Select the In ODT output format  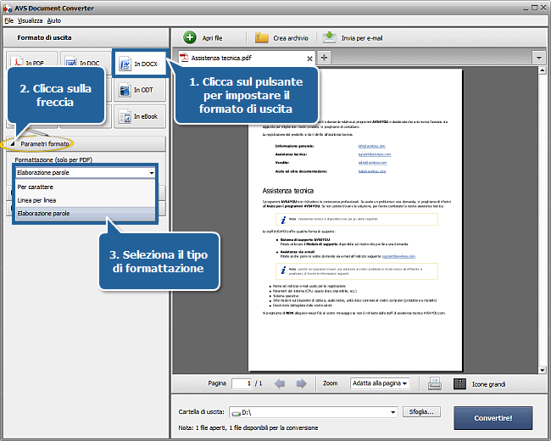tap(140, 90)
